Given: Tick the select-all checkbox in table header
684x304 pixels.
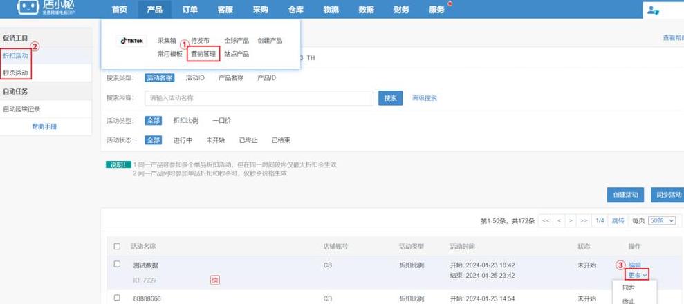Looking at the screenshot, I should (x=117, y=247).
